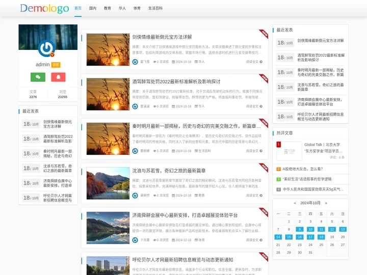Click the category list icon on 济南舜耕 article
Viewport: 367px width, 275px height.
(196, 240)
